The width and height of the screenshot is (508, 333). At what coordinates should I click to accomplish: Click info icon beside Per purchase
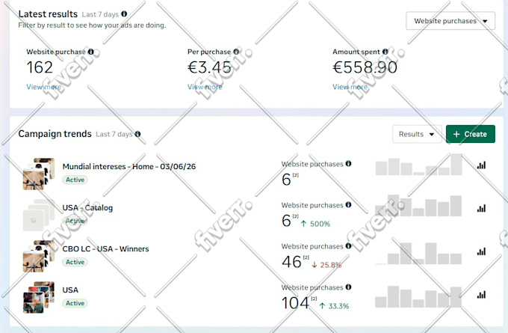pyautogui.click(x=236, y=52)
